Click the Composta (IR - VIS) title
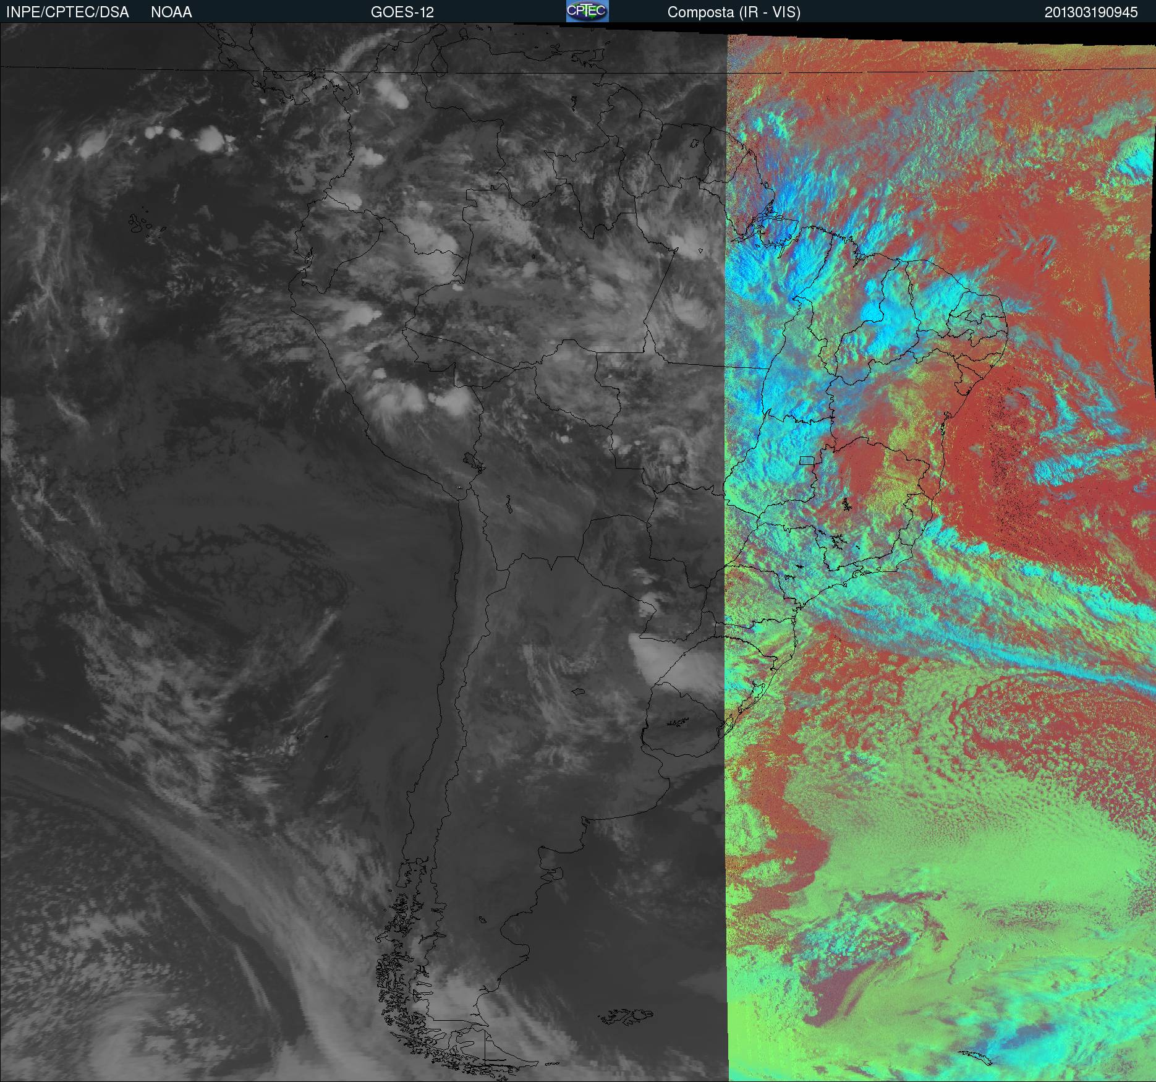The width and height of the screenshot is (1156, 1082). [x=734, y=12]
